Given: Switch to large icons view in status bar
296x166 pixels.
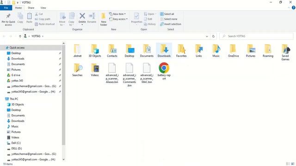Looking at the screenshot, I should click(x=293, y=164).
